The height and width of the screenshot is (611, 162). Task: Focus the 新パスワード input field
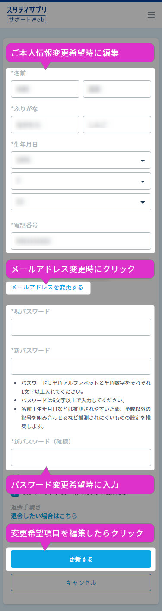[81, 366]
